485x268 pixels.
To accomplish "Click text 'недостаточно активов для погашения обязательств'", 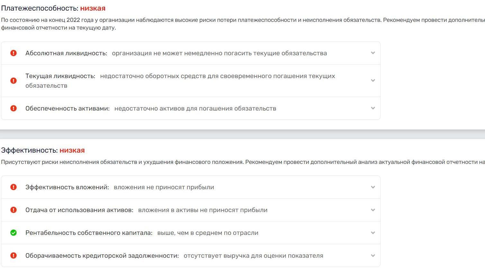I will tap(195, 109).
